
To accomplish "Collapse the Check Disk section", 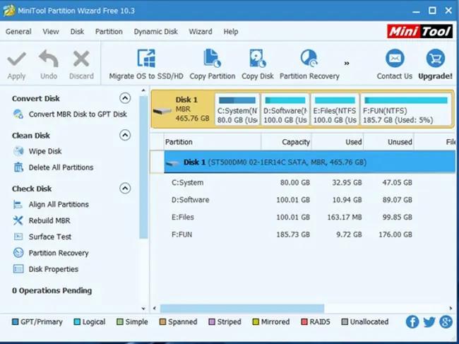I will pyautogui.click(x=125, y=189).
